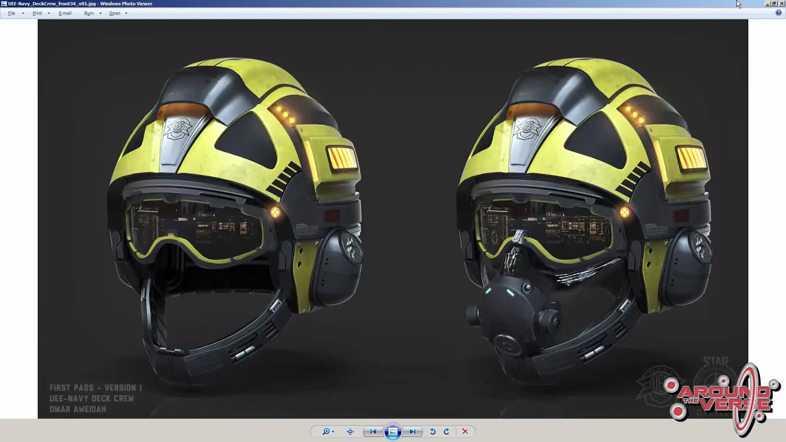Screen dimensions: 786x442
Task: Rotate image counterclockwise
Action: tap(433, 431)
